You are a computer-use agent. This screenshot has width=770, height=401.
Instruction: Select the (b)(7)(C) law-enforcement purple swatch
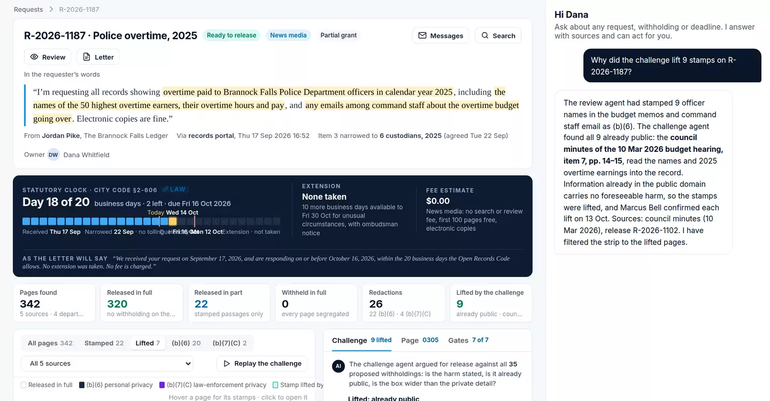[x=162, y=385]
